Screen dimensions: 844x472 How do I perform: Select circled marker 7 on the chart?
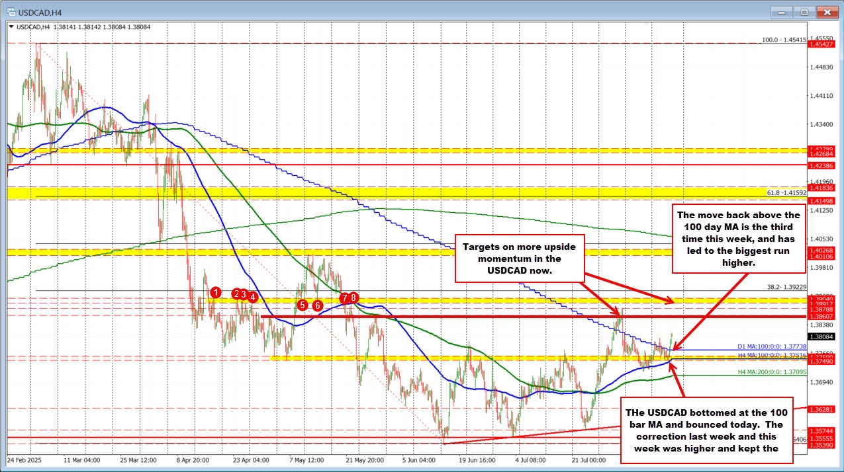(x=345, y=298)
